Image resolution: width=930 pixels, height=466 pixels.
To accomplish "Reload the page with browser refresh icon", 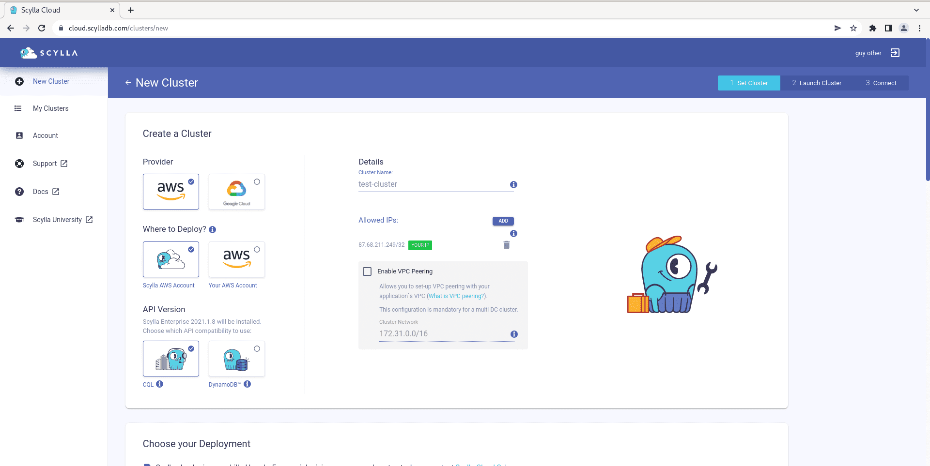I will pos(42,28).
